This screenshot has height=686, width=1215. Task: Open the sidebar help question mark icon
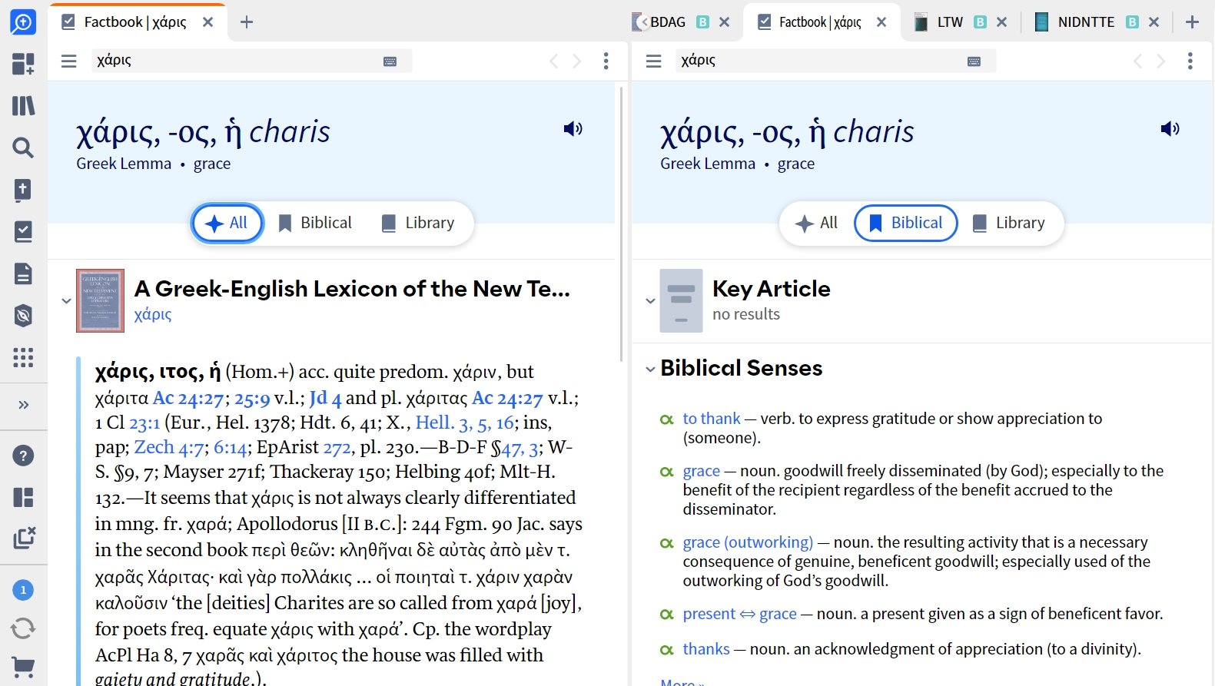pos(23,456)
